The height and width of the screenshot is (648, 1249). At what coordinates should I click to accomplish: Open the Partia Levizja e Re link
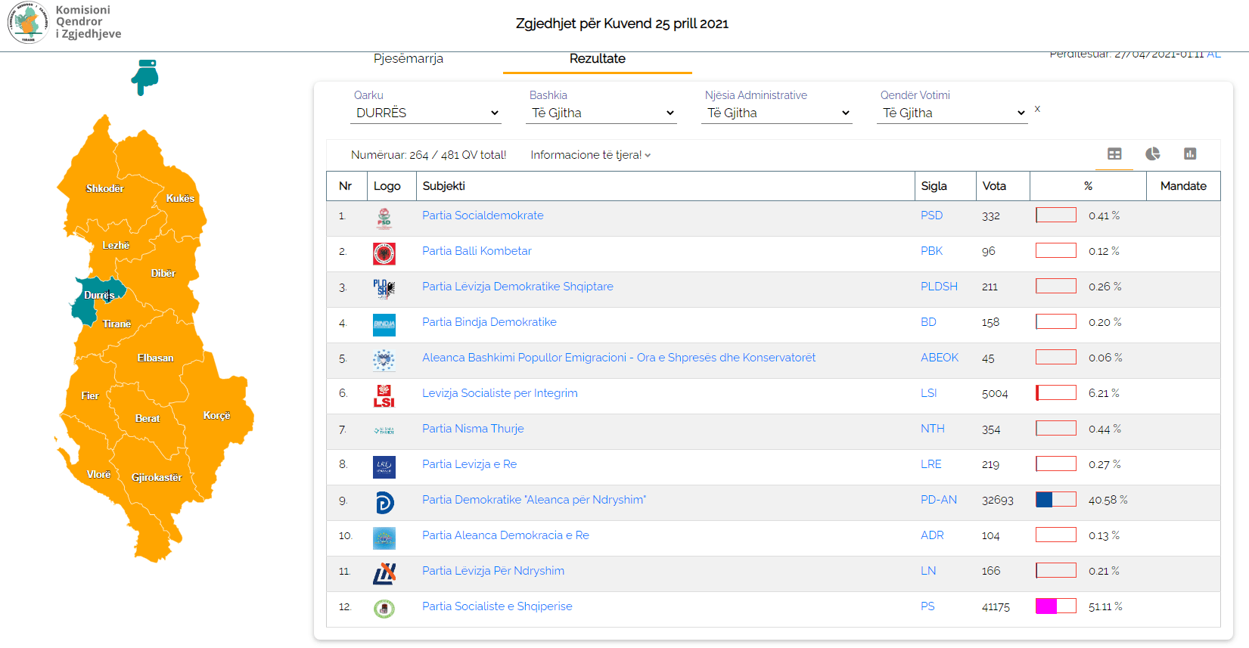click(470, 464)
